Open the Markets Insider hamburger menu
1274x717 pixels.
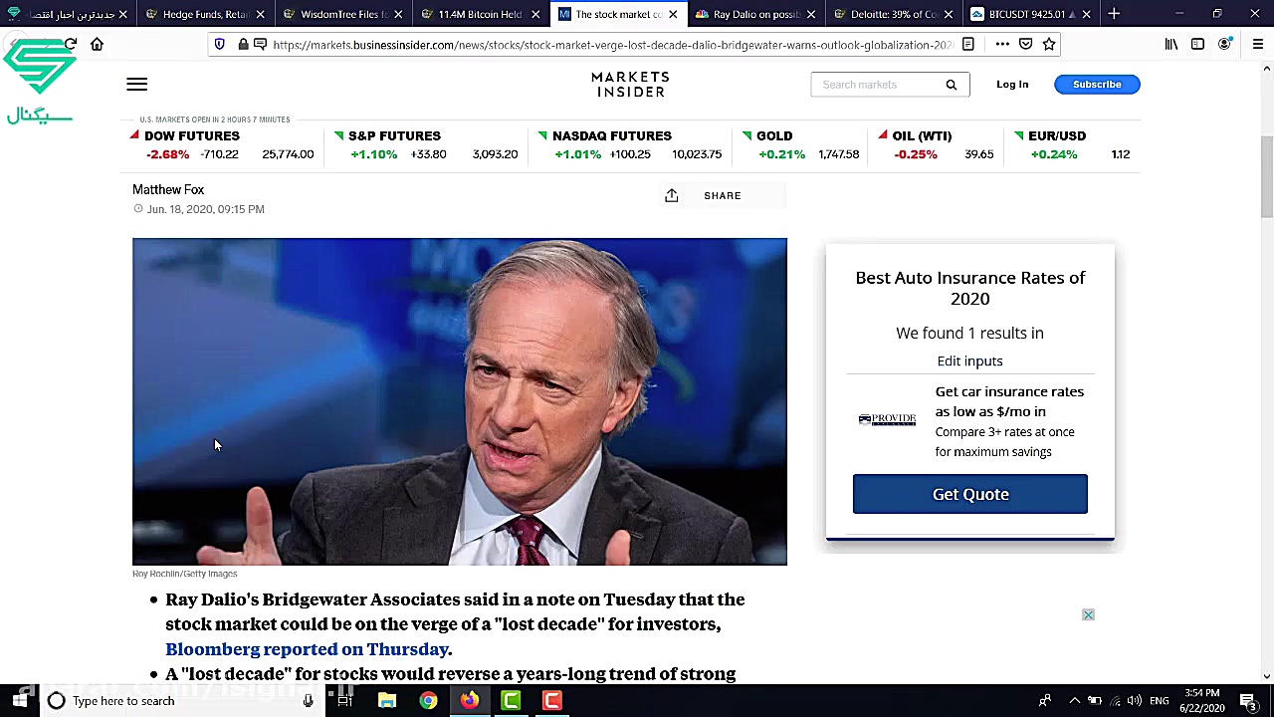(137, 85)
